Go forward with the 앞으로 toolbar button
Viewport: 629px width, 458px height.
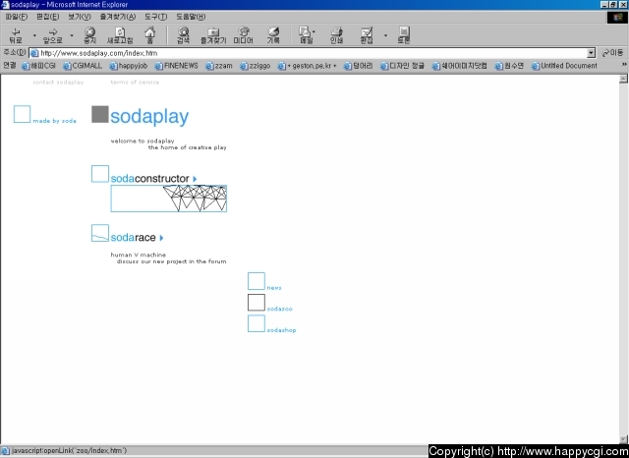point(52,35)
